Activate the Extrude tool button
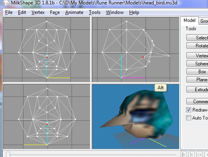Screen dimensions: 208x157 pos(197,90)
